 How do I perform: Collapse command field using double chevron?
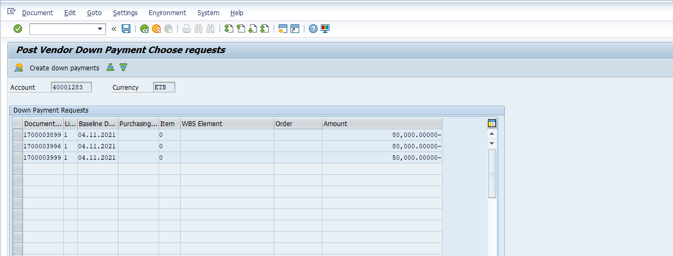[114, 29]
